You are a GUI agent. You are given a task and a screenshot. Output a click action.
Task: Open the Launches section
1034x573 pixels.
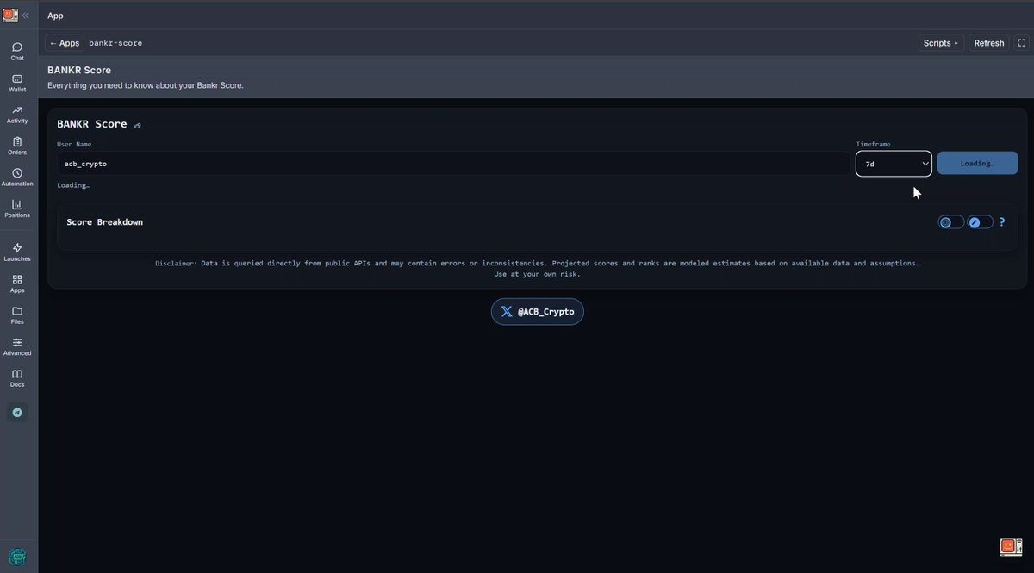(17, 252)
